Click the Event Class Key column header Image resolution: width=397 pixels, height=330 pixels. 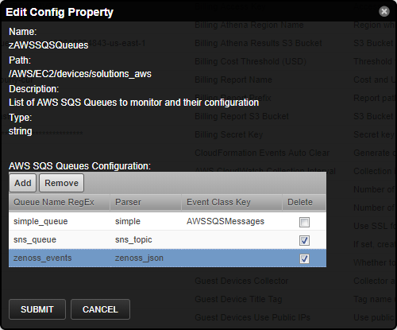pyautogui.click(x=232, y=202)
